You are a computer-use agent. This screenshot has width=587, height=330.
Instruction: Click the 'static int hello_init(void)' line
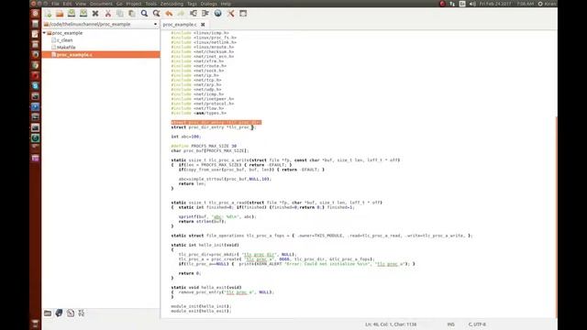[x=205, y=245]
